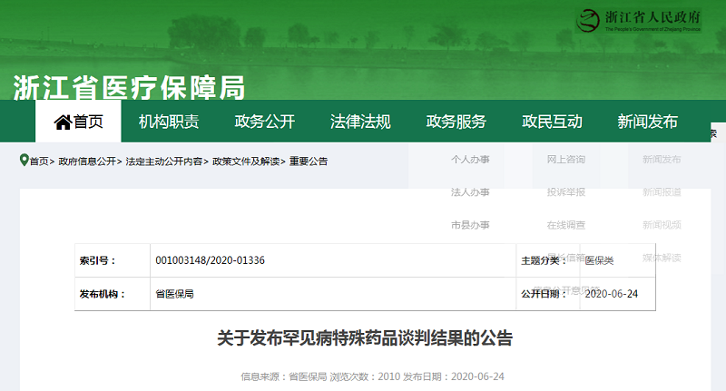This screenshot has height=391, width=726.
Task: Click the 省医保局 value cell
Action: [x=333, y=294]
